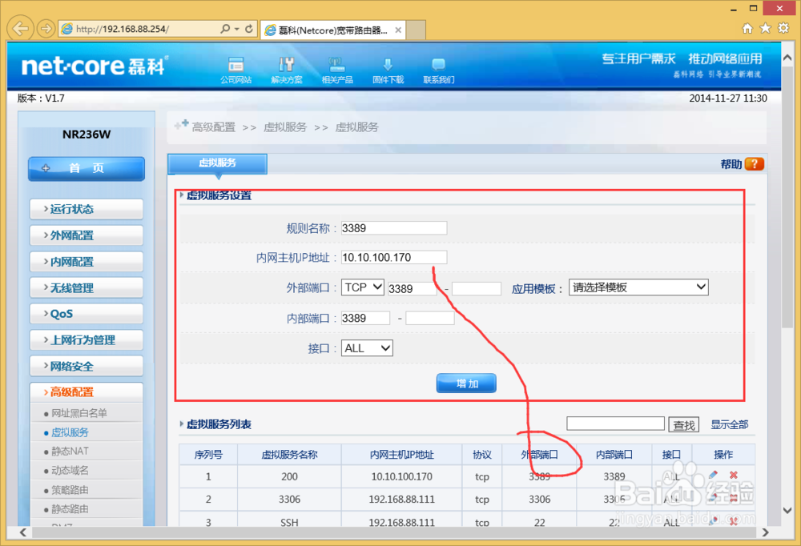This screenshot has height=546, width=801.
Task: Open the address bar dropdown arrow
Action: [237, 29]
